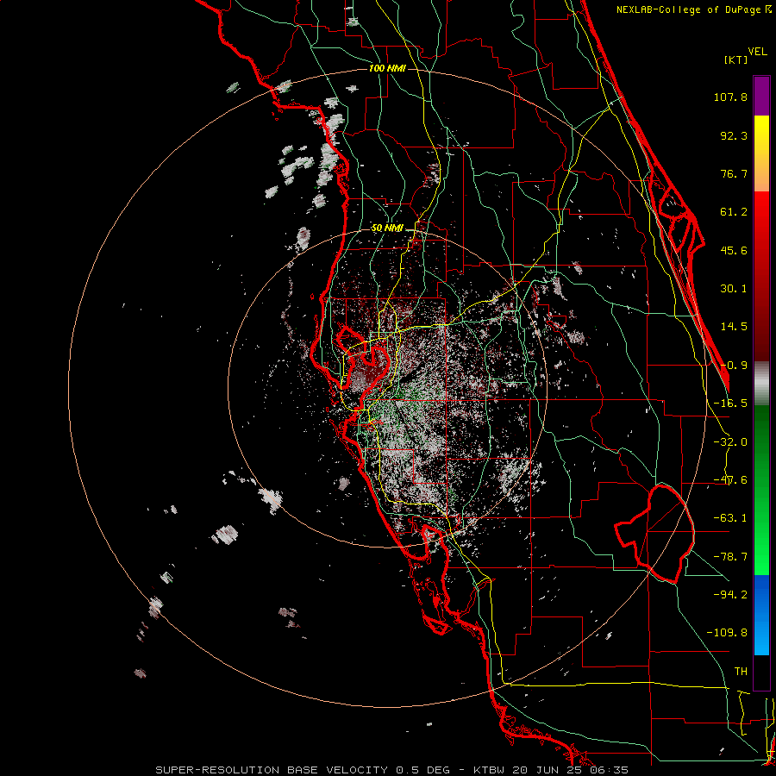Click the [KT] units label

pyautogui.click(x=736, y=59)
